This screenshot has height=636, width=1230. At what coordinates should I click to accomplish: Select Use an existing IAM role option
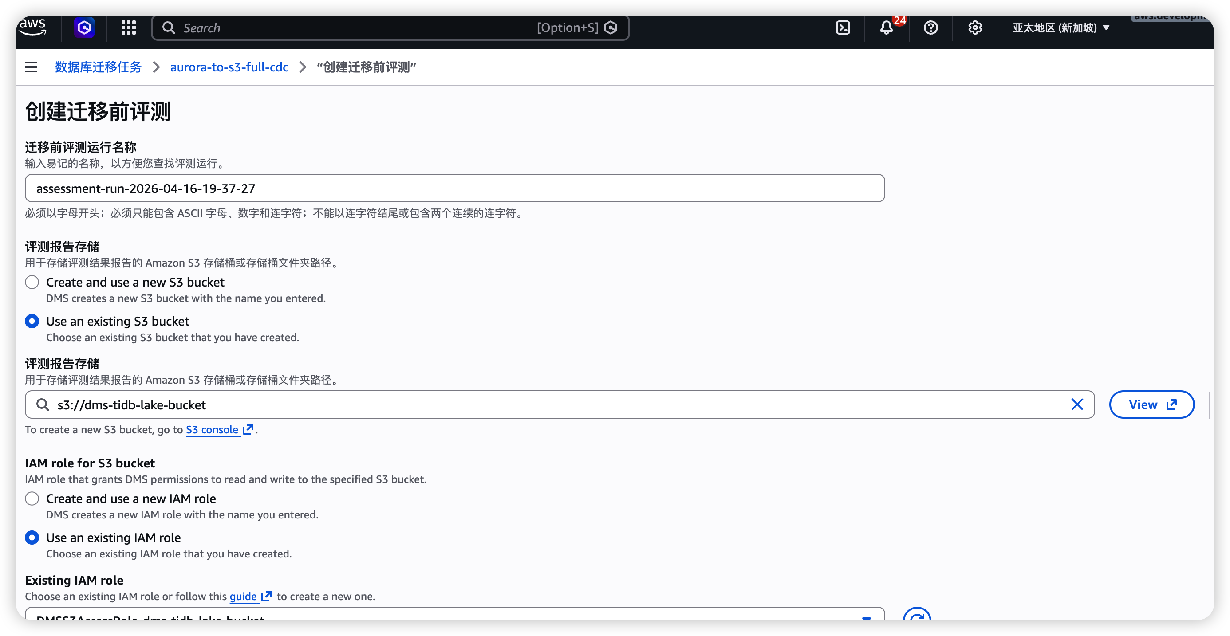point(32,538)
